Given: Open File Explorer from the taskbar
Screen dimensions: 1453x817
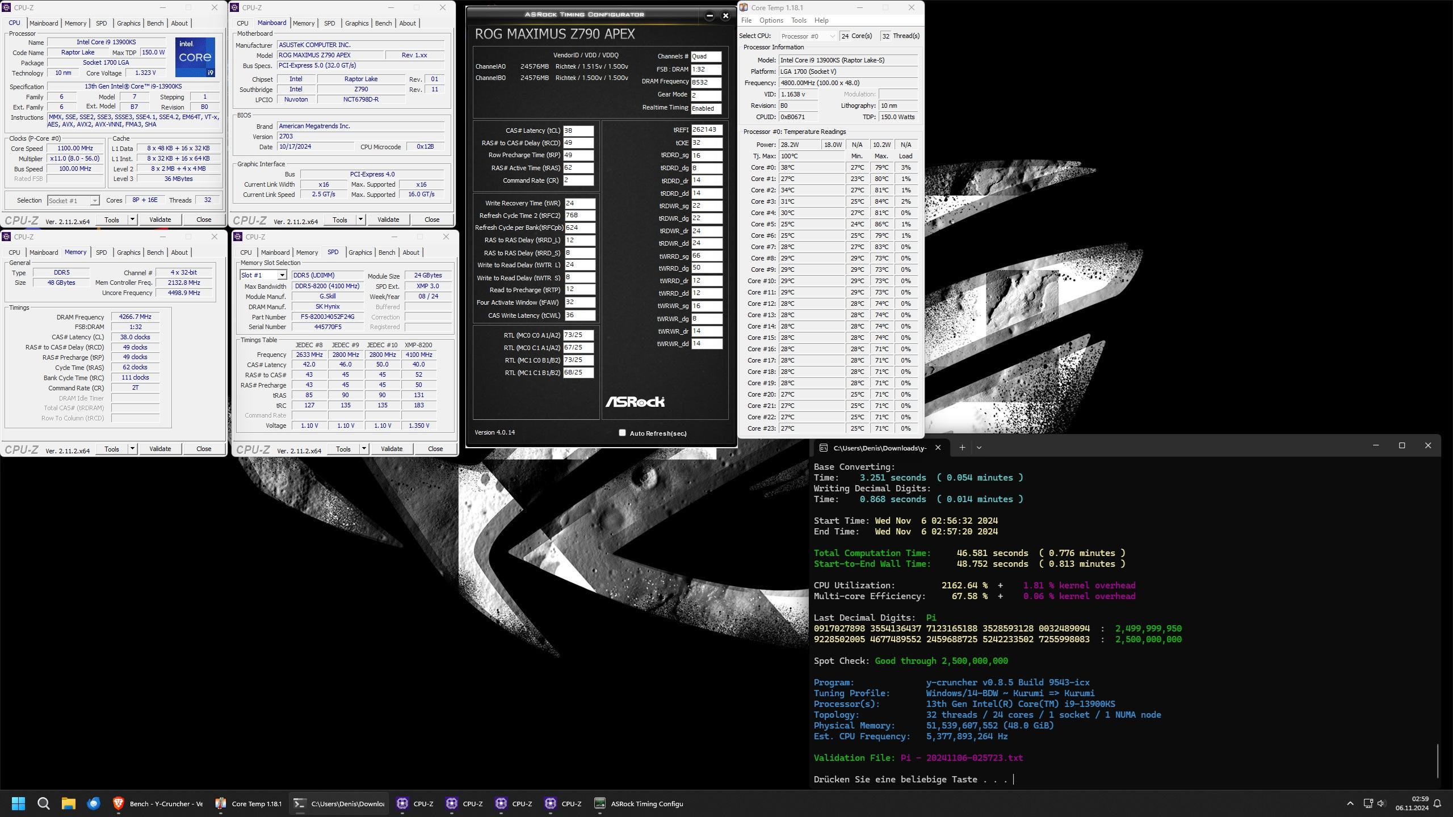Looking at the screenshot, I should tap(69, 803).
